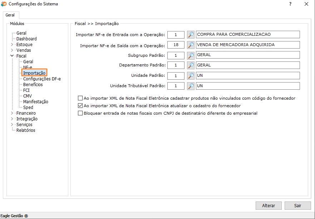Click Unidade Tributável Padrão code field
Image resolution: width=315 pixels, height=219 pixels.
pos(176,86)
